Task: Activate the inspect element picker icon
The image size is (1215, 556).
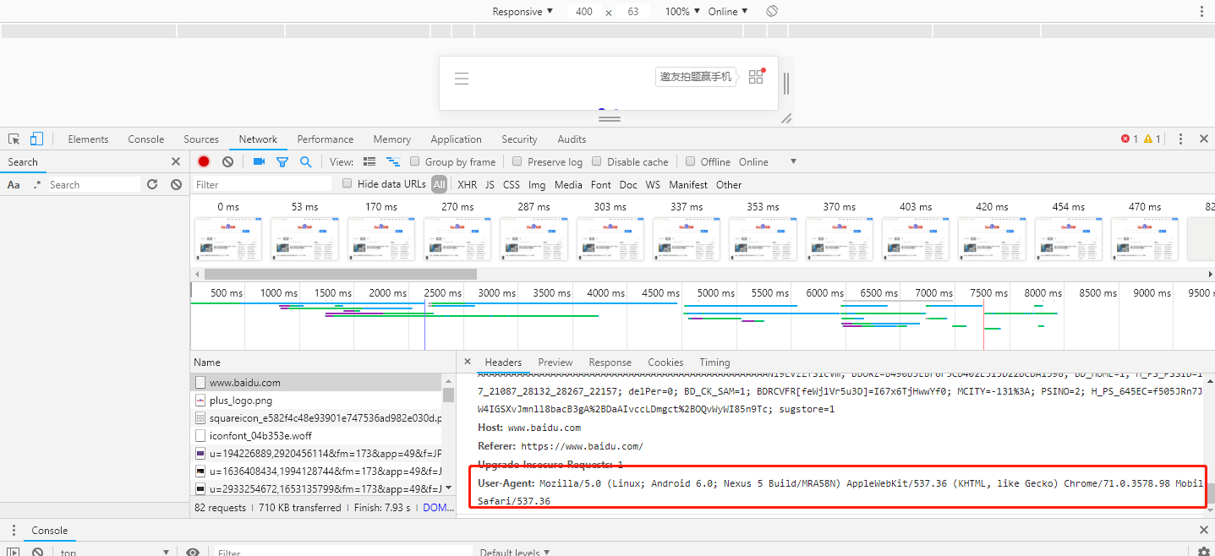Action: 14,139
